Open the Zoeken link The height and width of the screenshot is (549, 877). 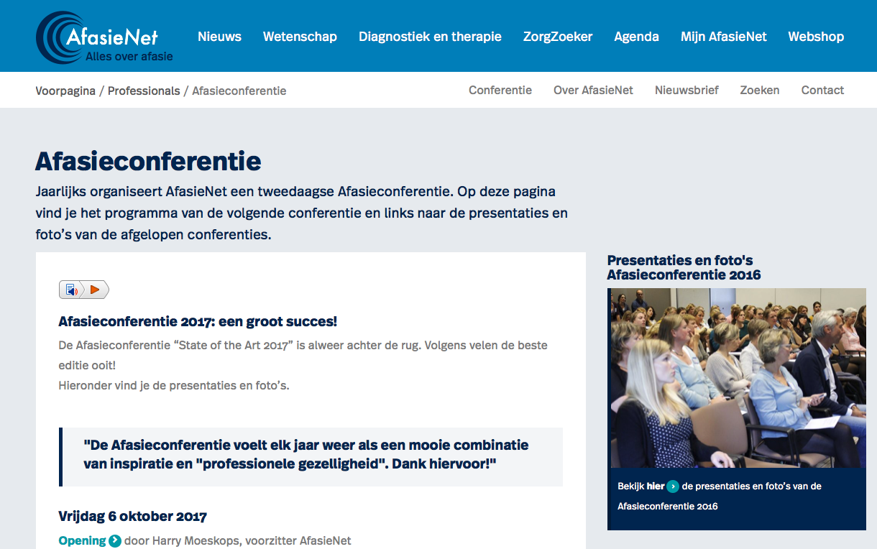coord(760,90)
